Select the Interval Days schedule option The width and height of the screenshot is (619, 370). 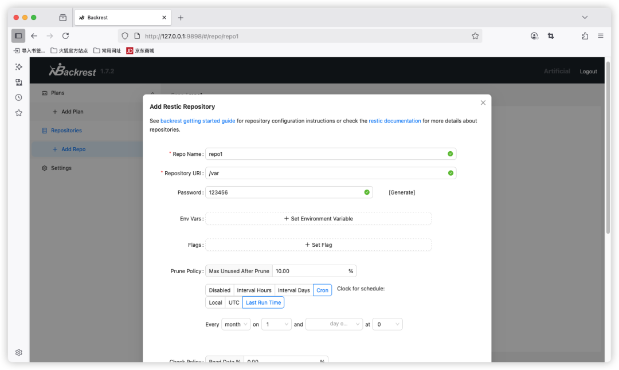[293, 290]
